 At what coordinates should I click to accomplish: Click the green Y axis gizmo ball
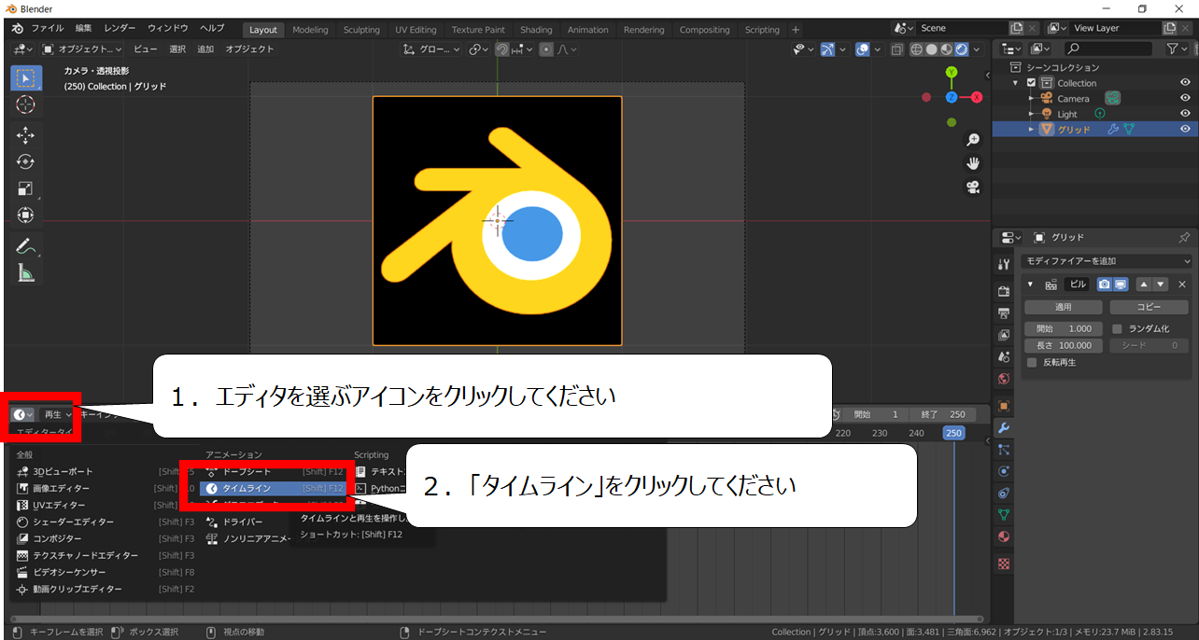[952, 73]
